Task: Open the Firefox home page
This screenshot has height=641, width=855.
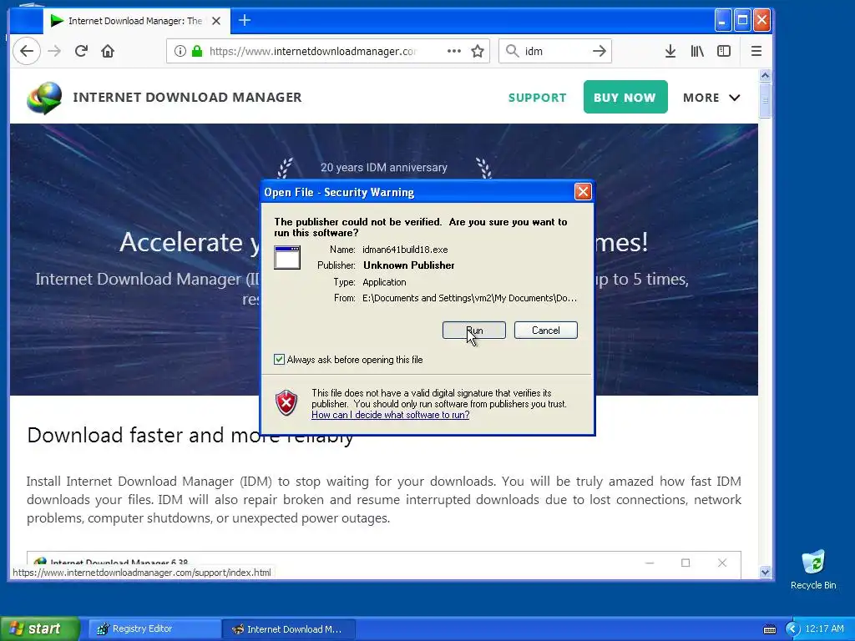Action: (108, 51)
